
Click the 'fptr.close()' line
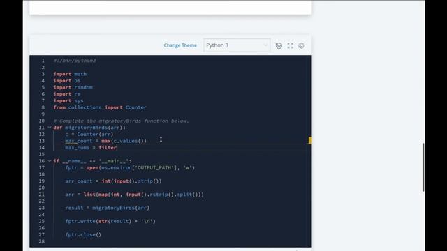83,235
